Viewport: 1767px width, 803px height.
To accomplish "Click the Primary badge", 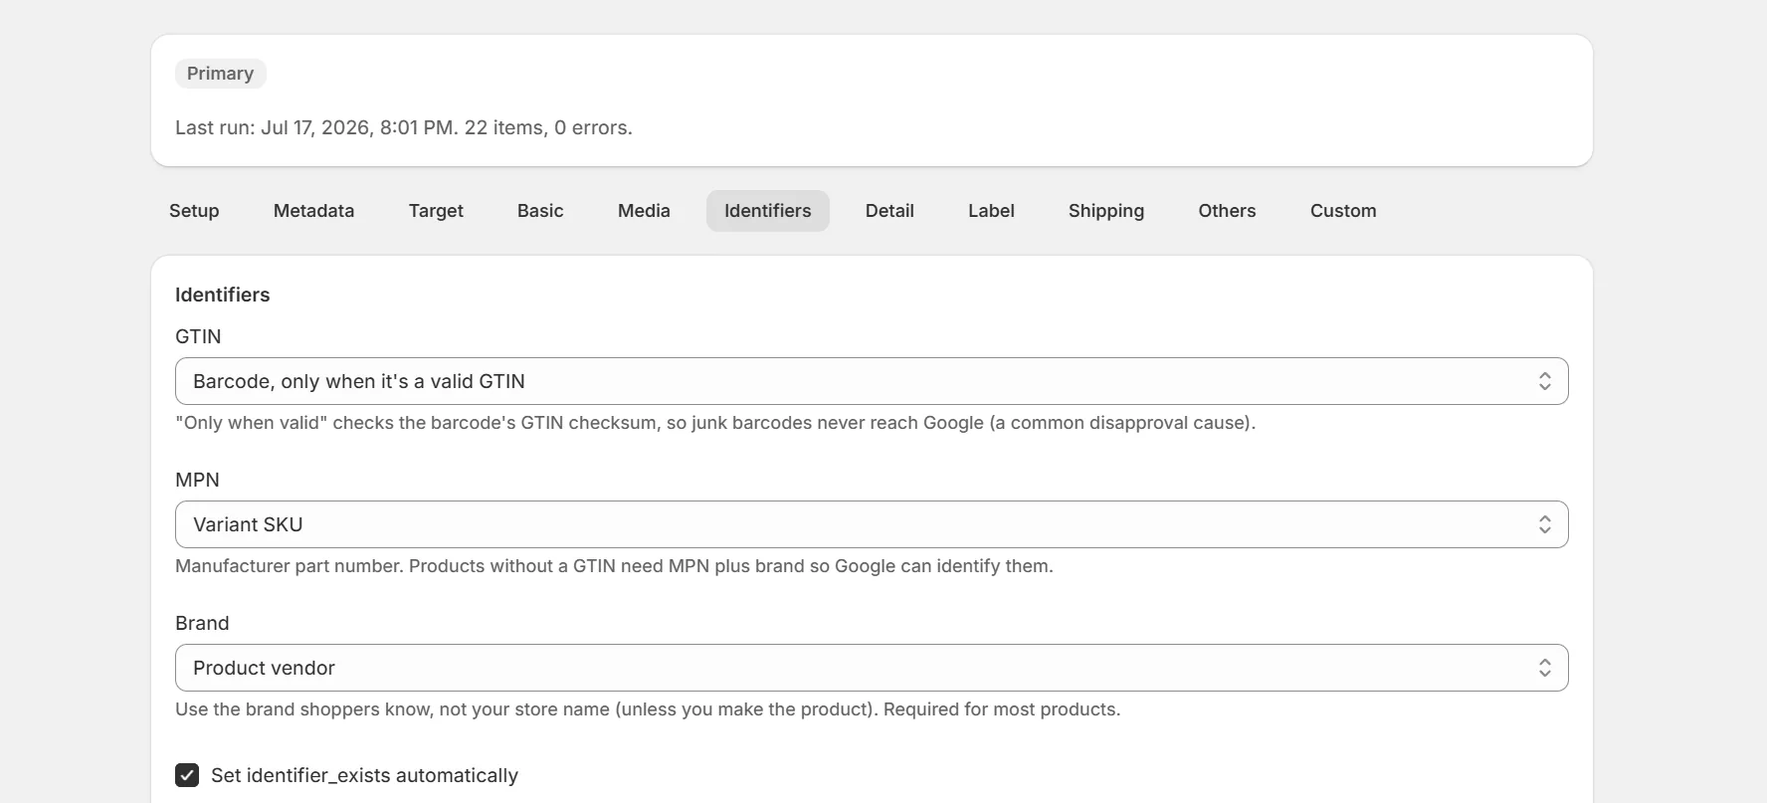I will coord(221,74).
